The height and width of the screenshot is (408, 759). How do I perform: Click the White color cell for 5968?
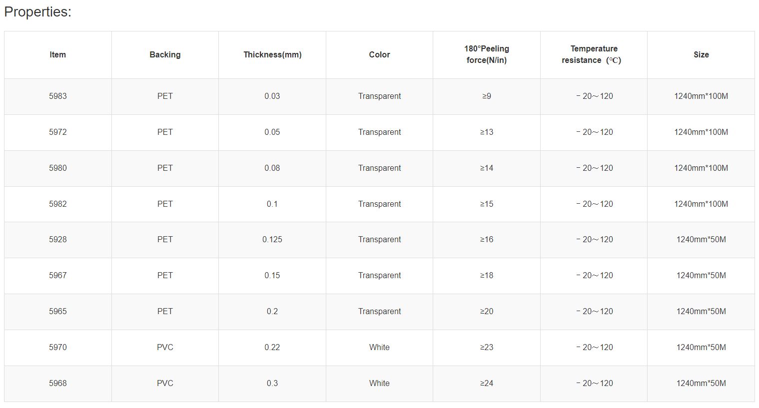379,384
